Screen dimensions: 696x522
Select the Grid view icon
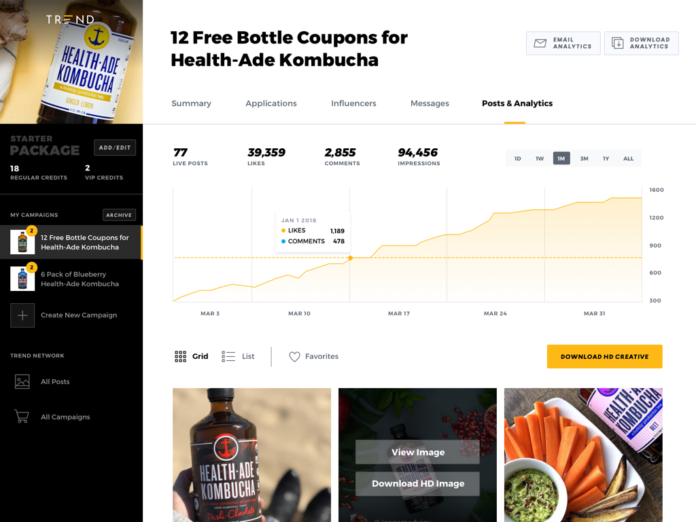180,356
